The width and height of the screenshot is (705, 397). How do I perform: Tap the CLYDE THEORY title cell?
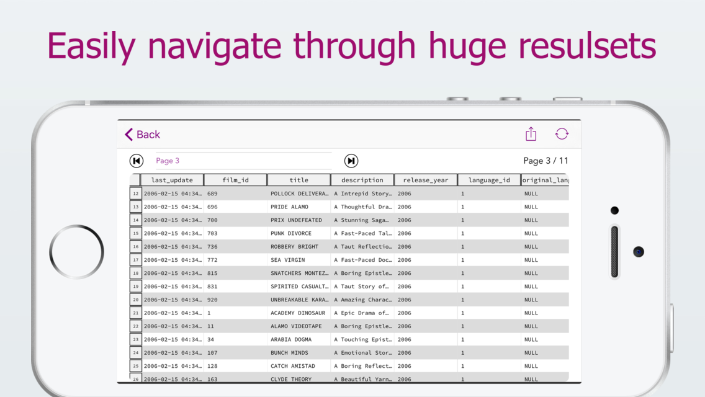coord(299,379)
